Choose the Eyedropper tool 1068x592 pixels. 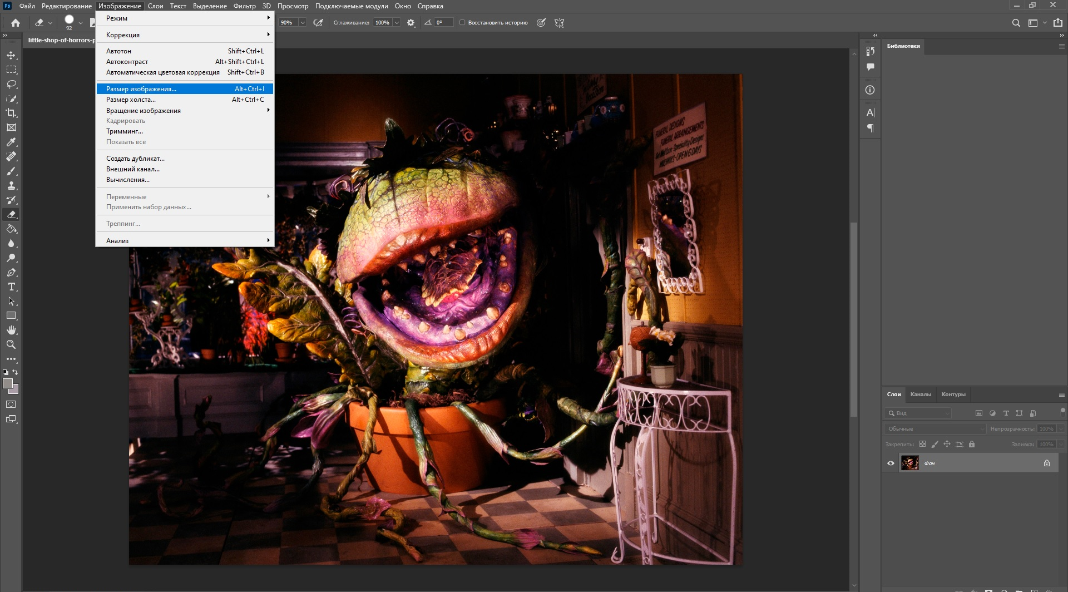coord(11,142)
